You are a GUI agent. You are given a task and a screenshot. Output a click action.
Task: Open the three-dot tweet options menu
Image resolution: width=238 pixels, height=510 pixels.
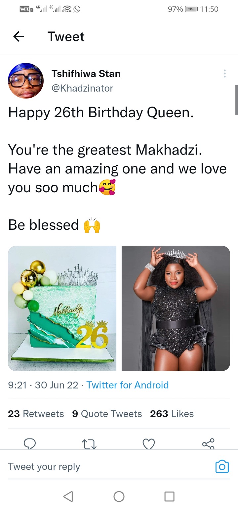pyautogui.click(x=225, y=73)
